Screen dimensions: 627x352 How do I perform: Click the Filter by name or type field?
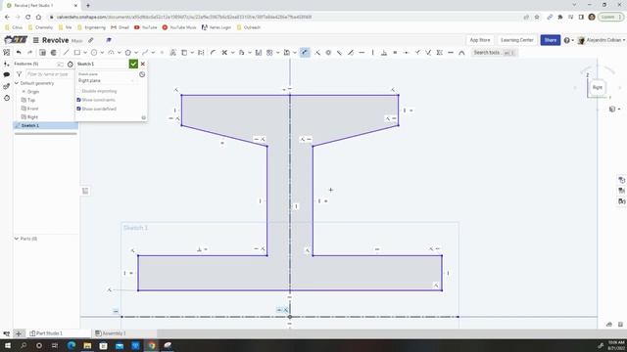point(49,74)
